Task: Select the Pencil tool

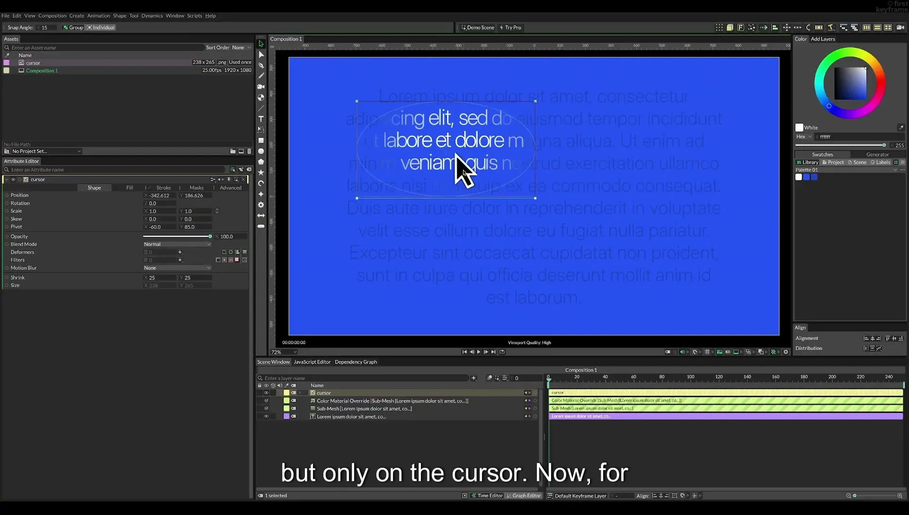Action: pyautogui.click(x=261, y=76)
